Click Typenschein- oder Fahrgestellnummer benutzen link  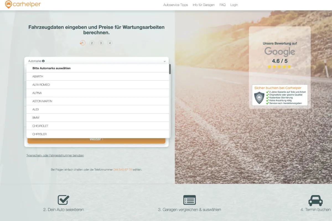click(55, 156)
